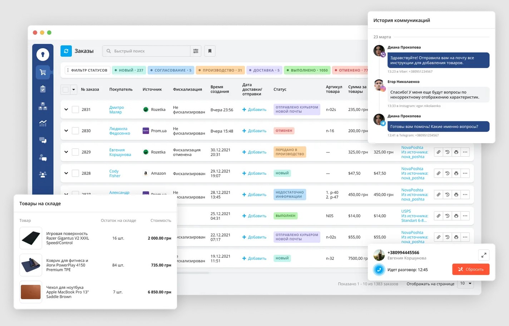The image size is (509, 326).
Task: Open the chat messages sidebar icon
Action: pyautogui.click(x=43, y=140)
